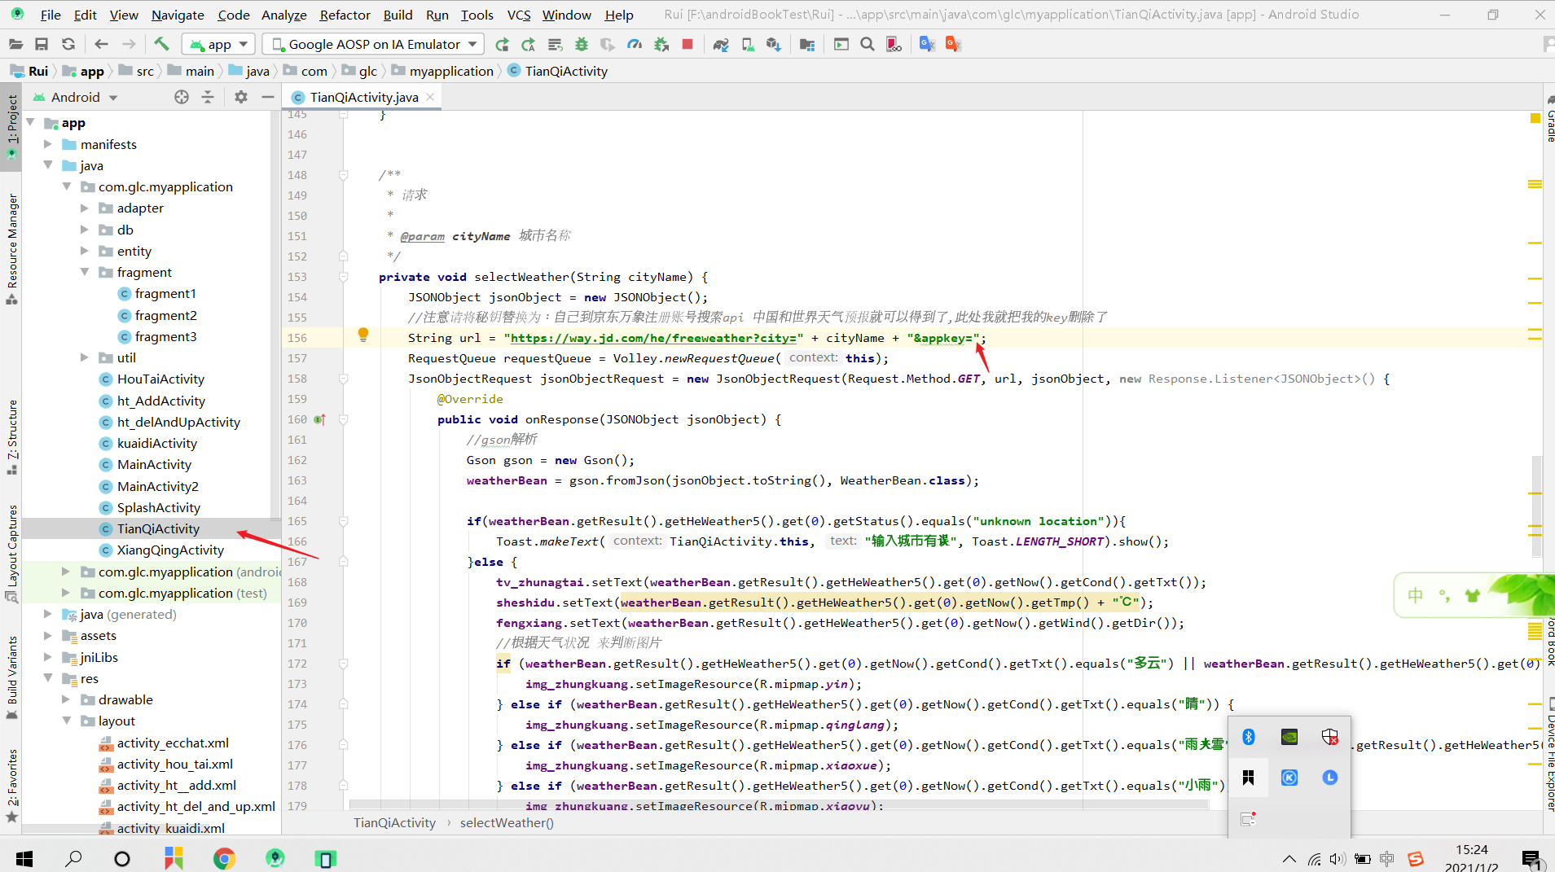Viewport: 1555px width, 872px height.
Task: Click Attach Debugger to Android Process icon
Action: tap(661, 44)
